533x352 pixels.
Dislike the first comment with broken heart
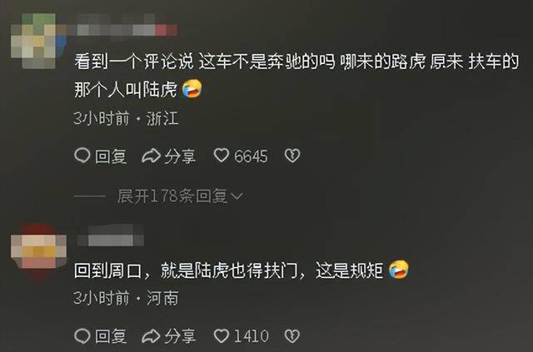click(x=292, y=156)
